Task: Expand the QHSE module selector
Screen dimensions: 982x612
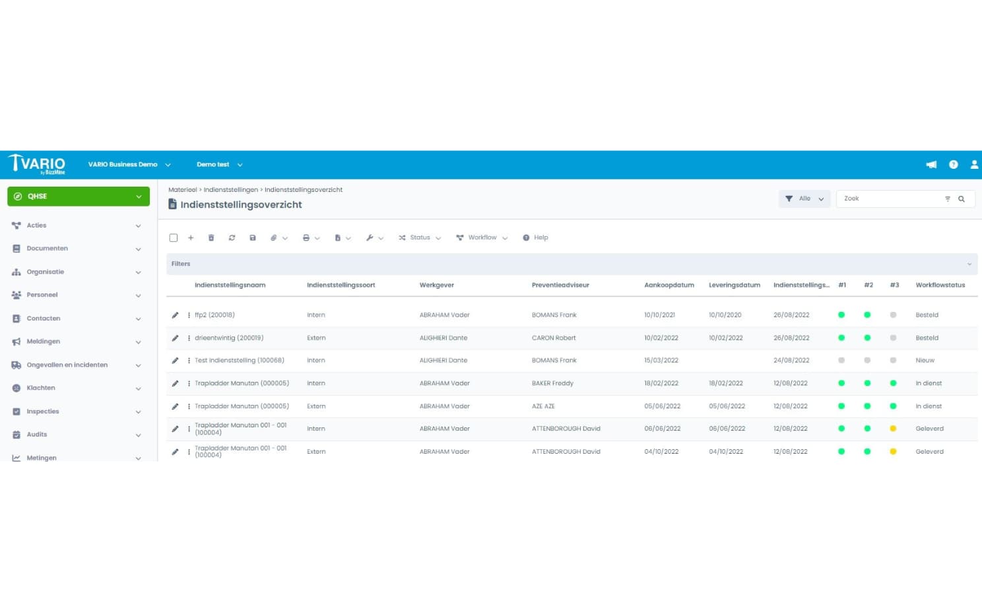Action: pos(79,197)
